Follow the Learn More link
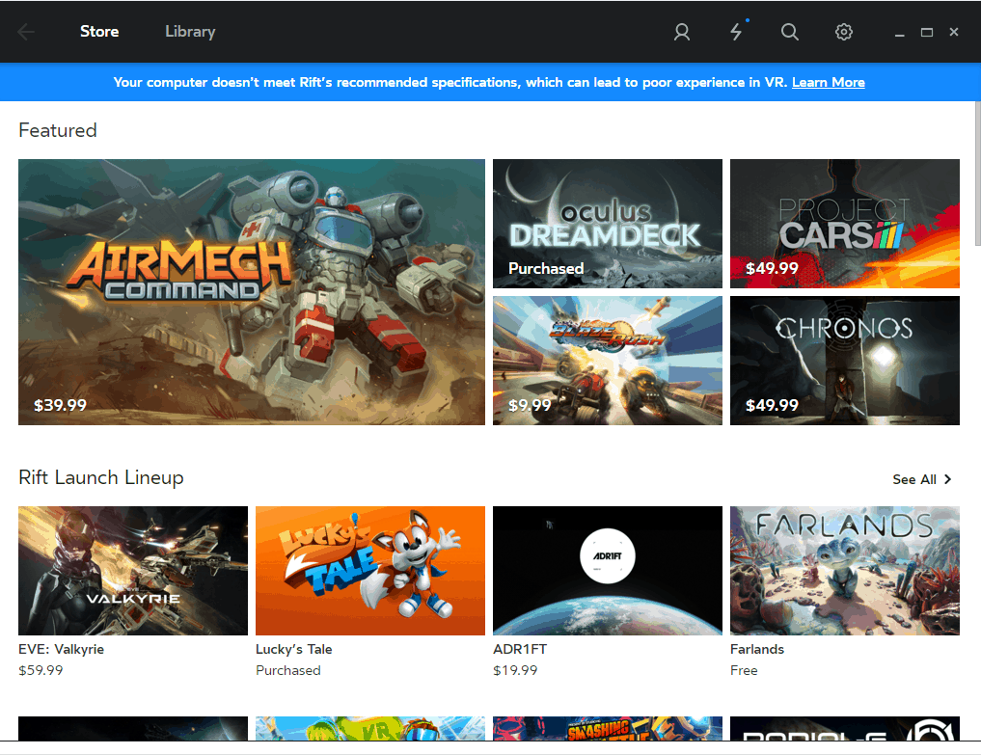Image resolution: width=981 pixels, height=755 pixels. [x=829, y=83]
